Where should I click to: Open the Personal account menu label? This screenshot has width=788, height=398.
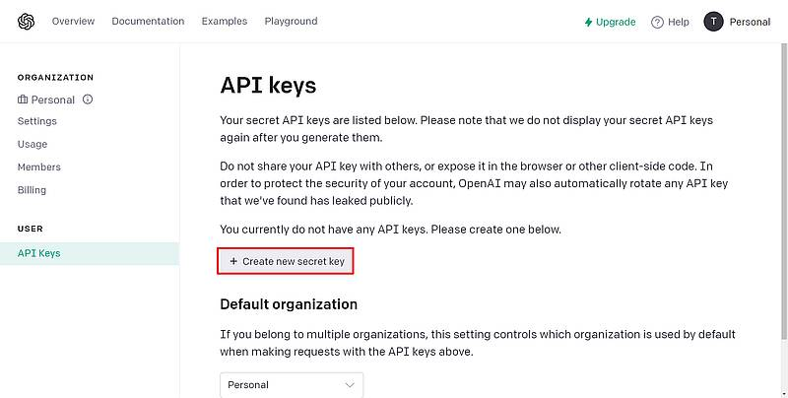click(x=750, y=22)
